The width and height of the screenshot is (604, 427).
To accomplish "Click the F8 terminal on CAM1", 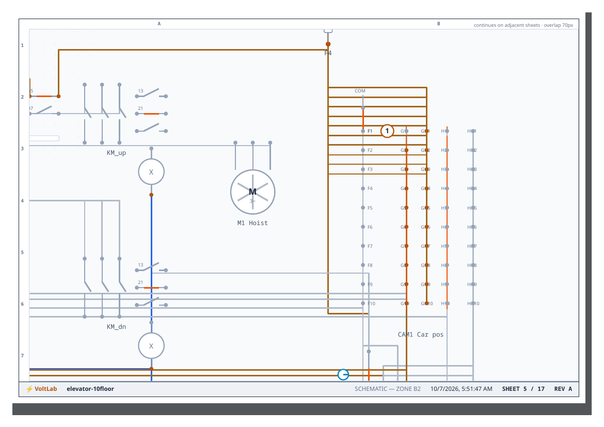I will 363,265.
